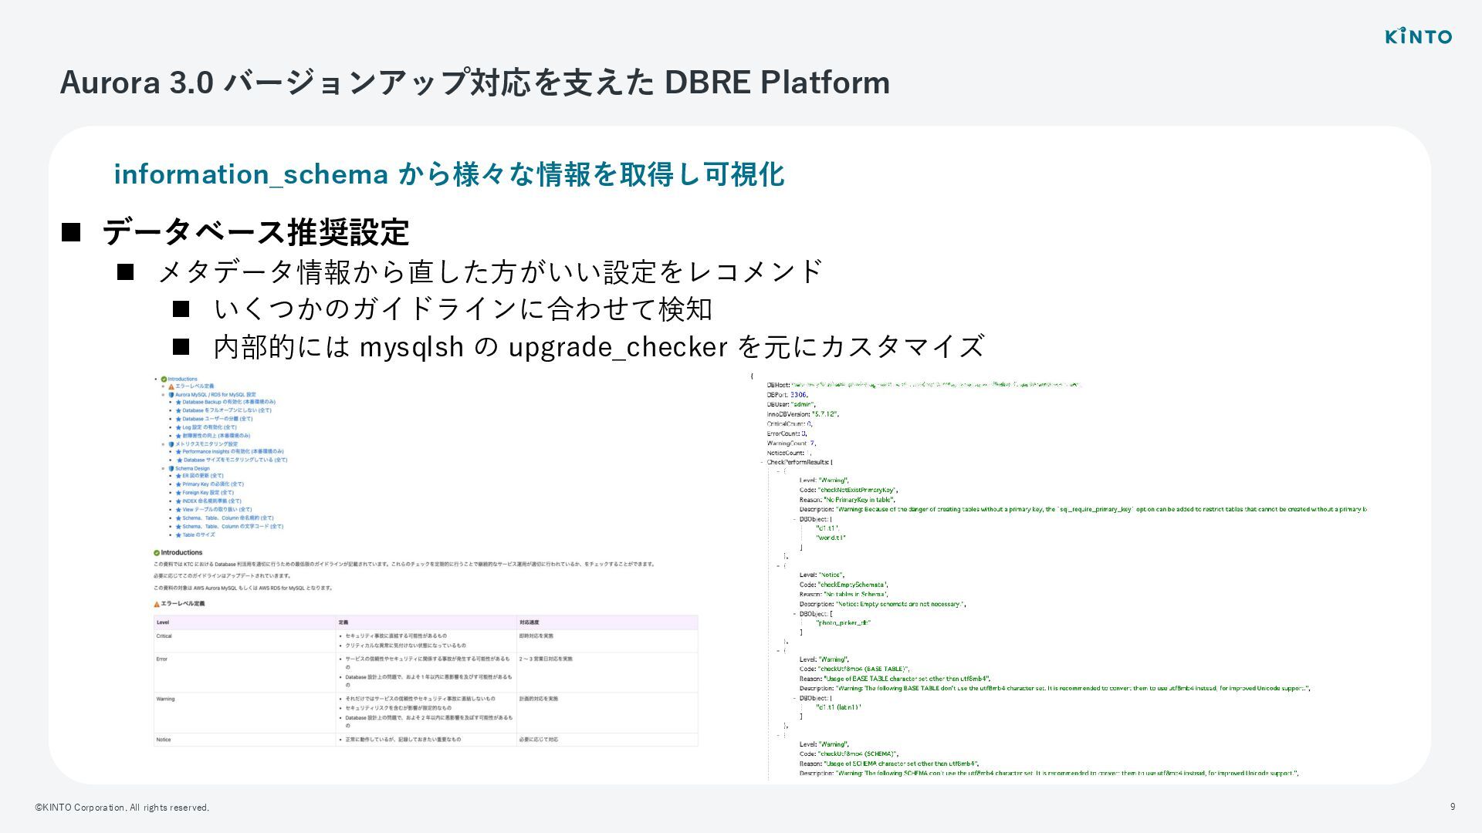Collapse the CheckPerformResults array in the JSON
Screen dimensions: 1482x833
point(761,463)
